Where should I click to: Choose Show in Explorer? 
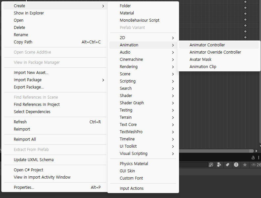tap(55, 13)
